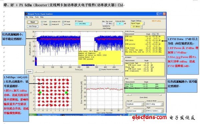Open the Tools menu

pos(37,17)
